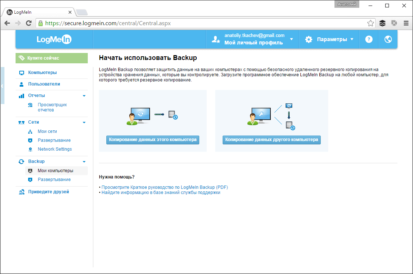Click the Backup sync icon in sidebar
The height and width of the screenshot is (274, 413).
click(21, 161)
